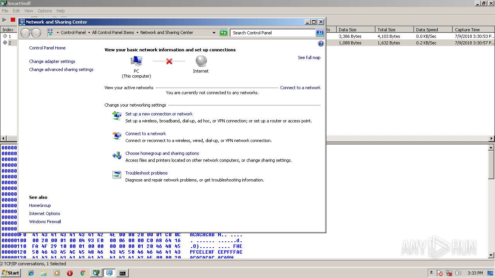Click See full map link
495x278 pixels.
click(309, 58)
